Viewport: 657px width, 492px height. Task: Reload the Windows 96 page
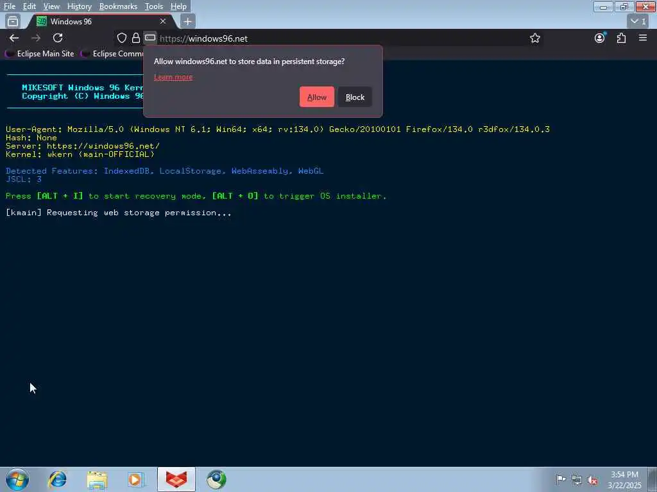click(58, 38)
